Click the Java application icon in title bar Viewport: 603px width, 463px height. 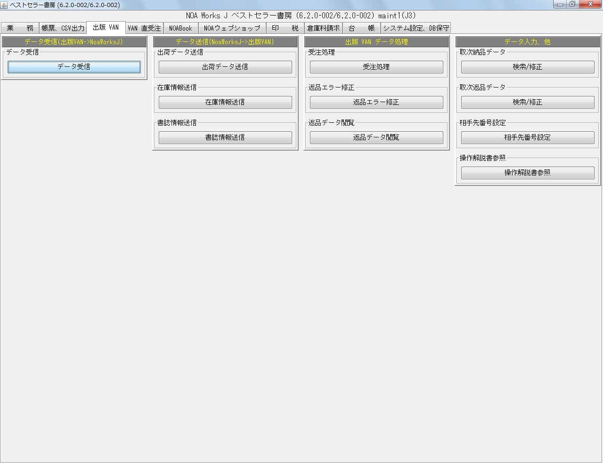click(x=5, y=4)
